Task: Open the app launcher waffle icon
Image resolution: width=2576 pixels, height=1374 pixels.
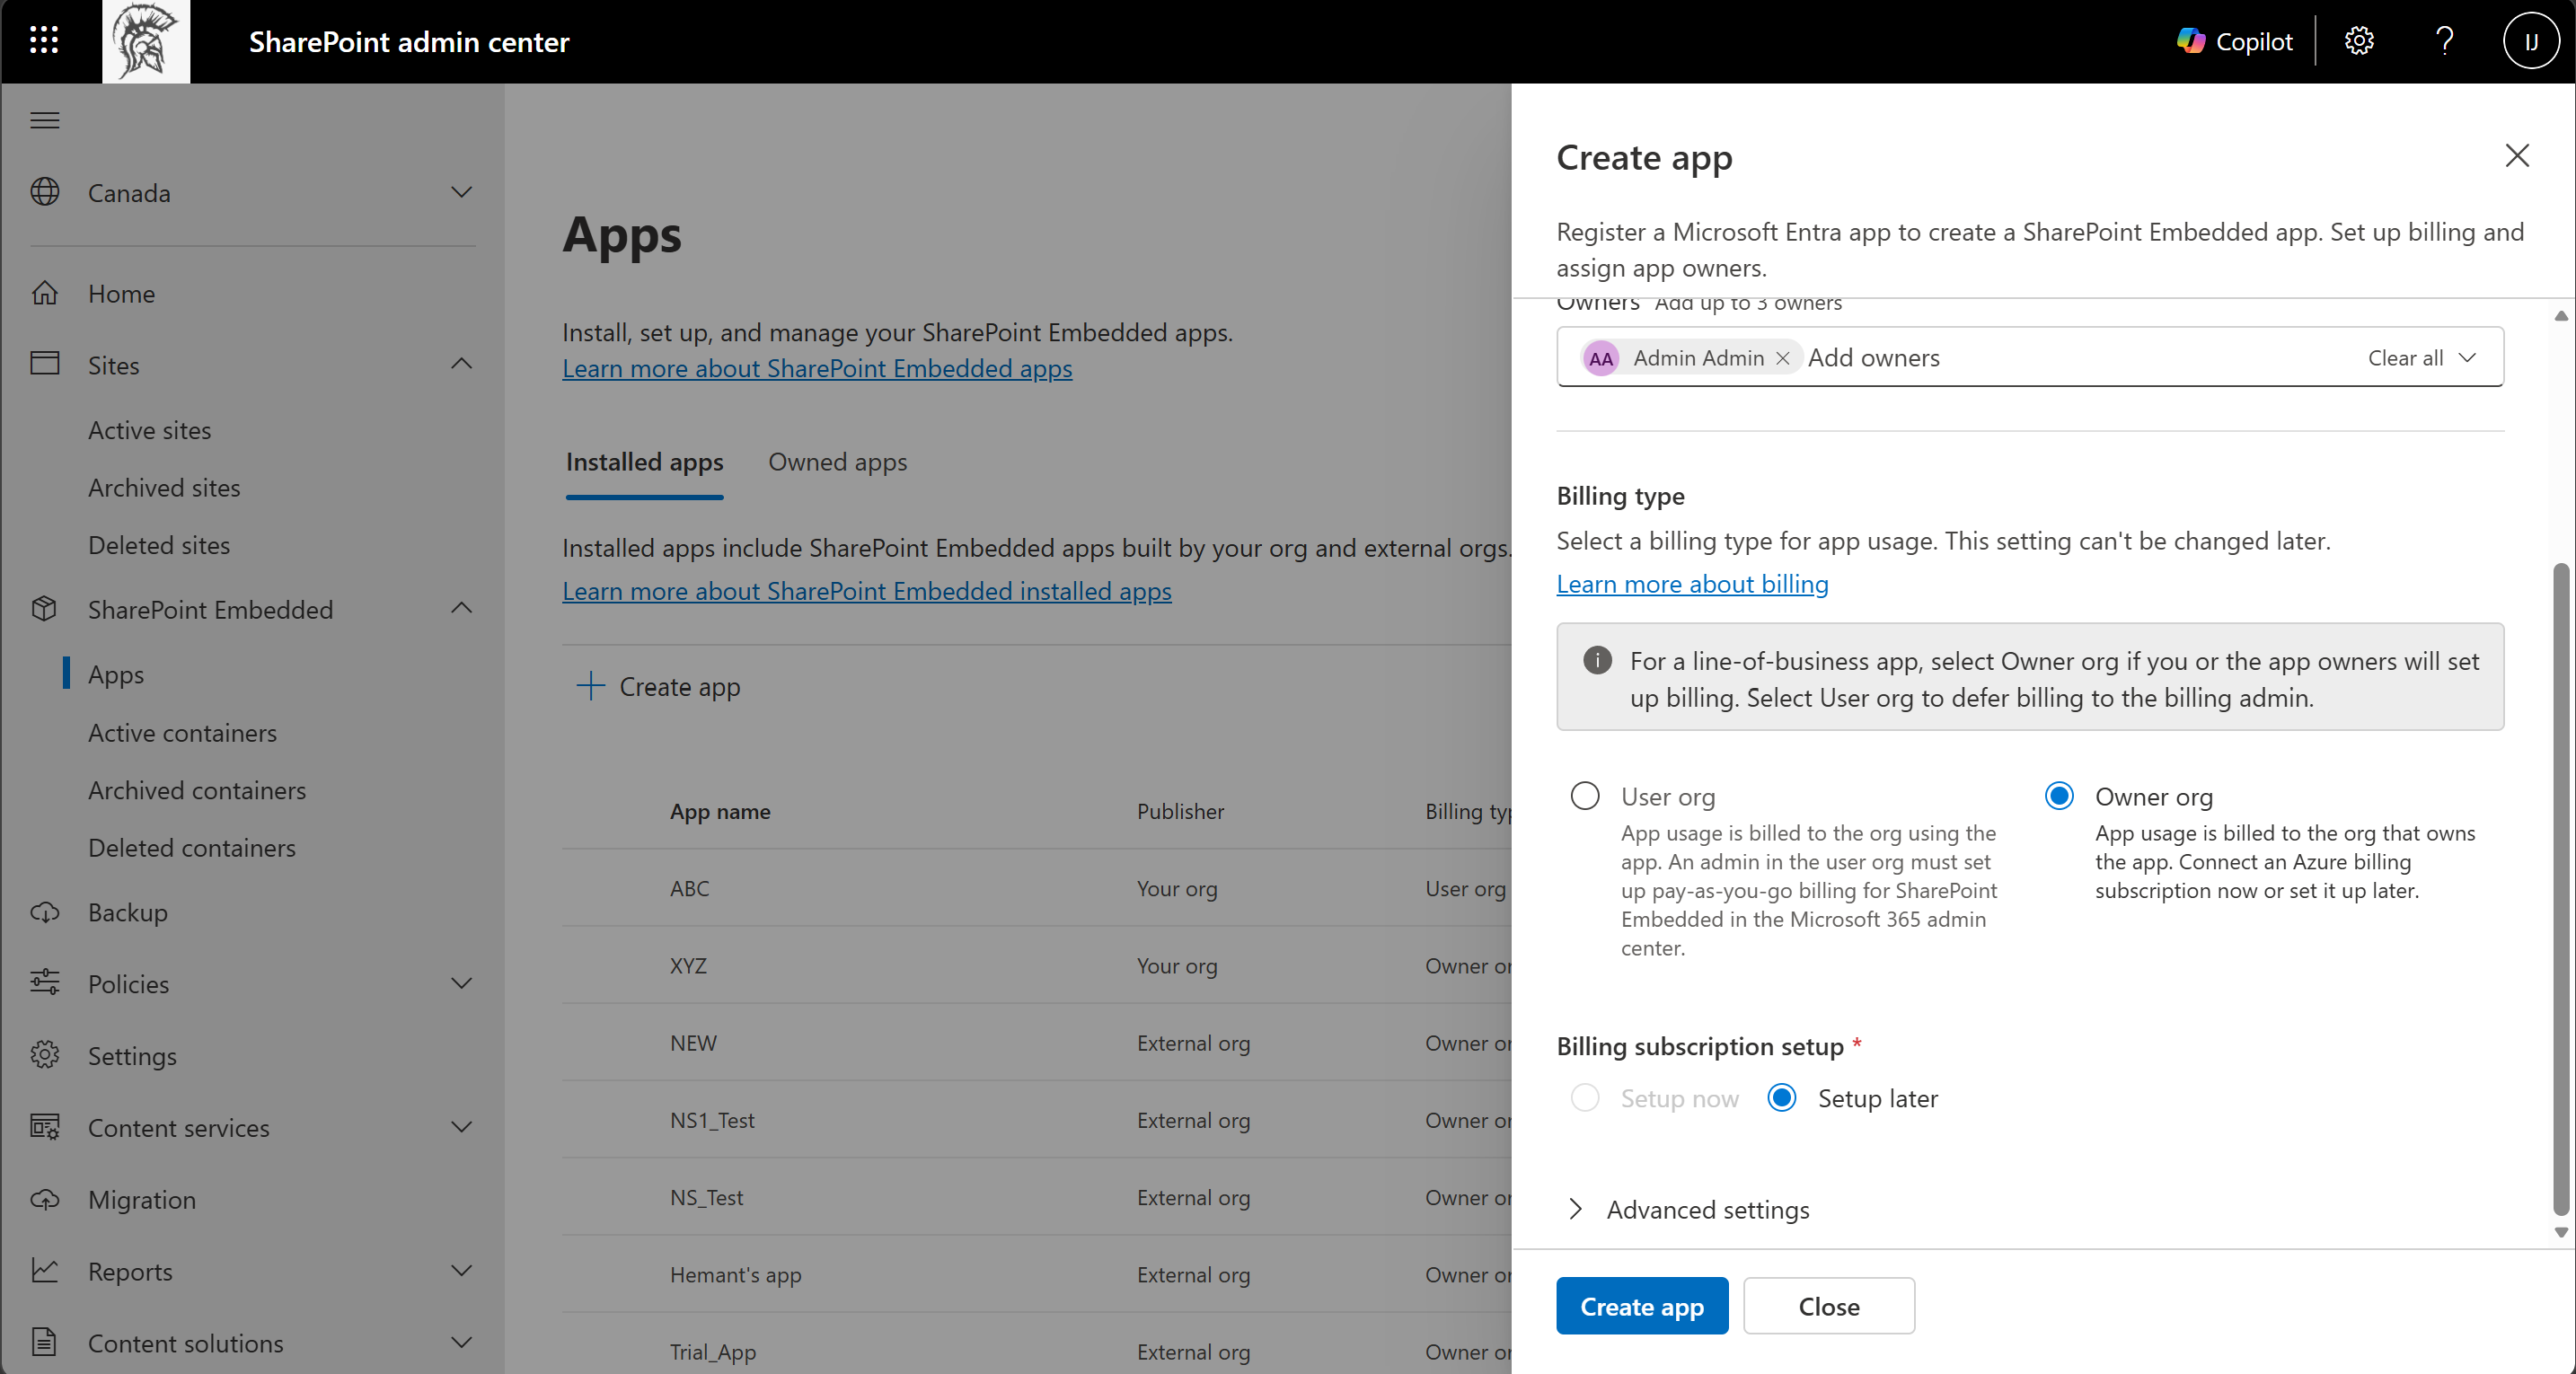Action: (x=44, y=41)
